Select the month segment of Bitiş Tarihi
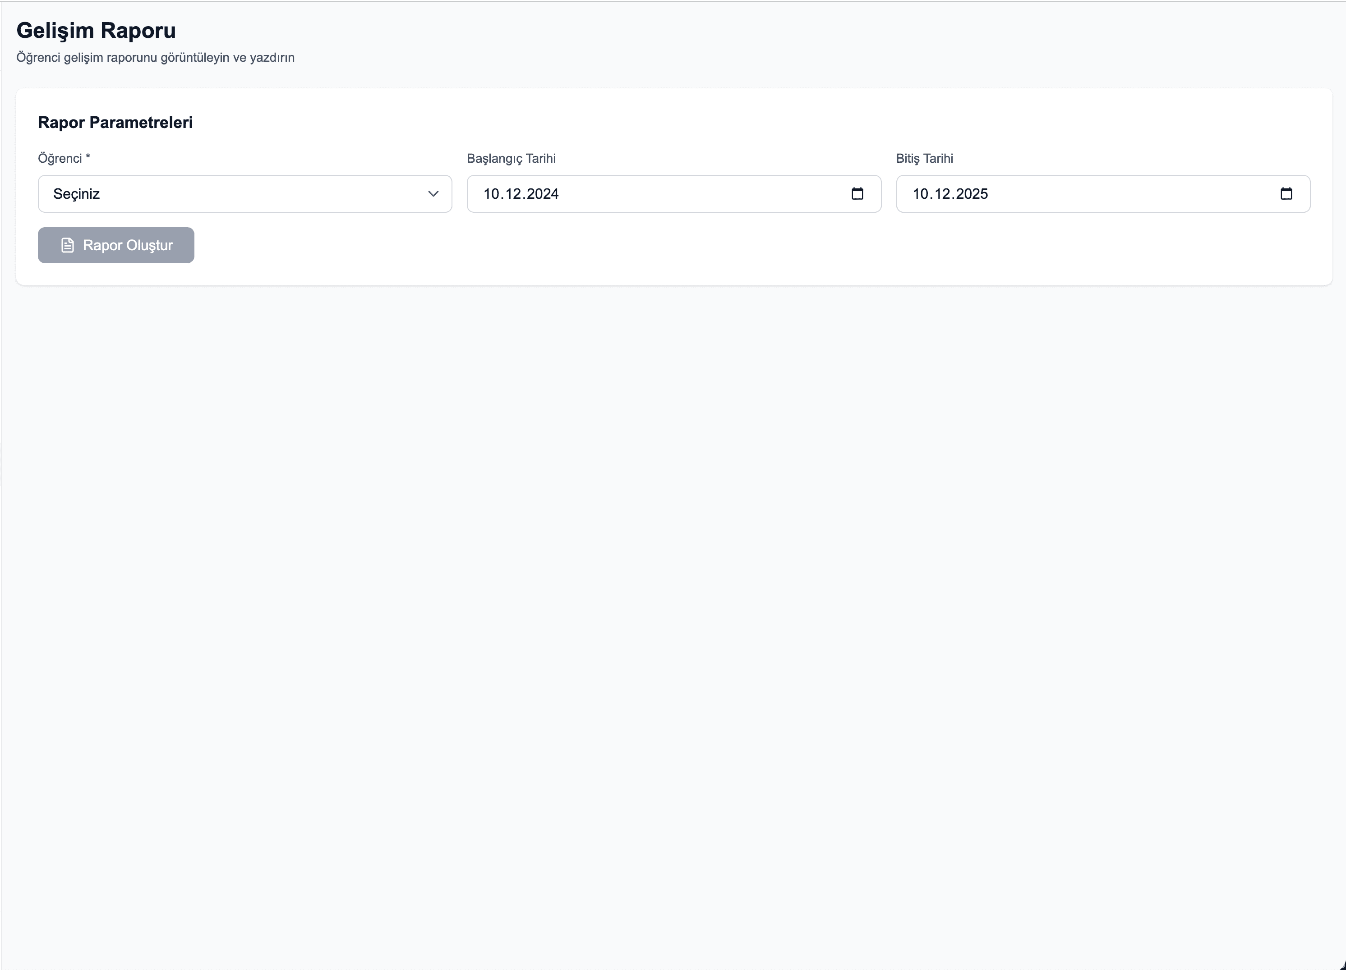The height and width of the screenshot is (970, 1346). click(942, 194)
